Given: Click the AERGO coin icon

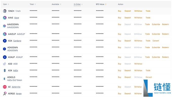Looking at the screenshot, I should point(5,93).
